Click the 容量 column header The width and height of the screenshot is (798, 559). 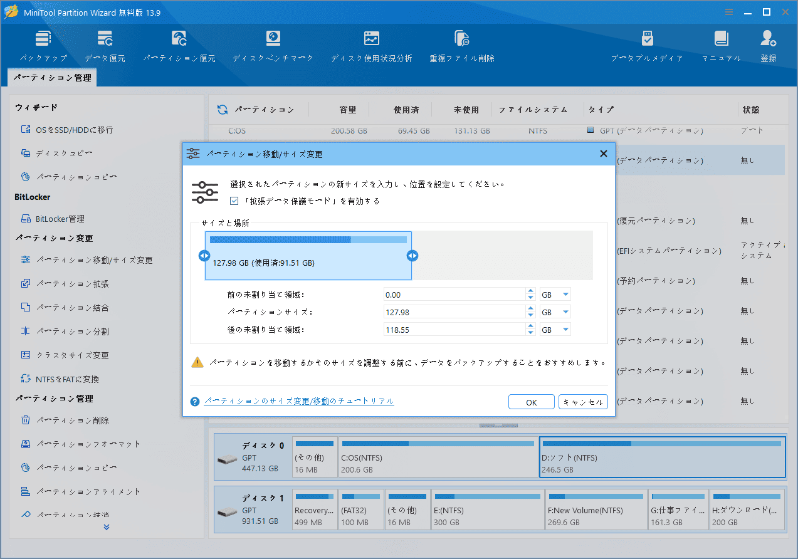coord(348,110)
